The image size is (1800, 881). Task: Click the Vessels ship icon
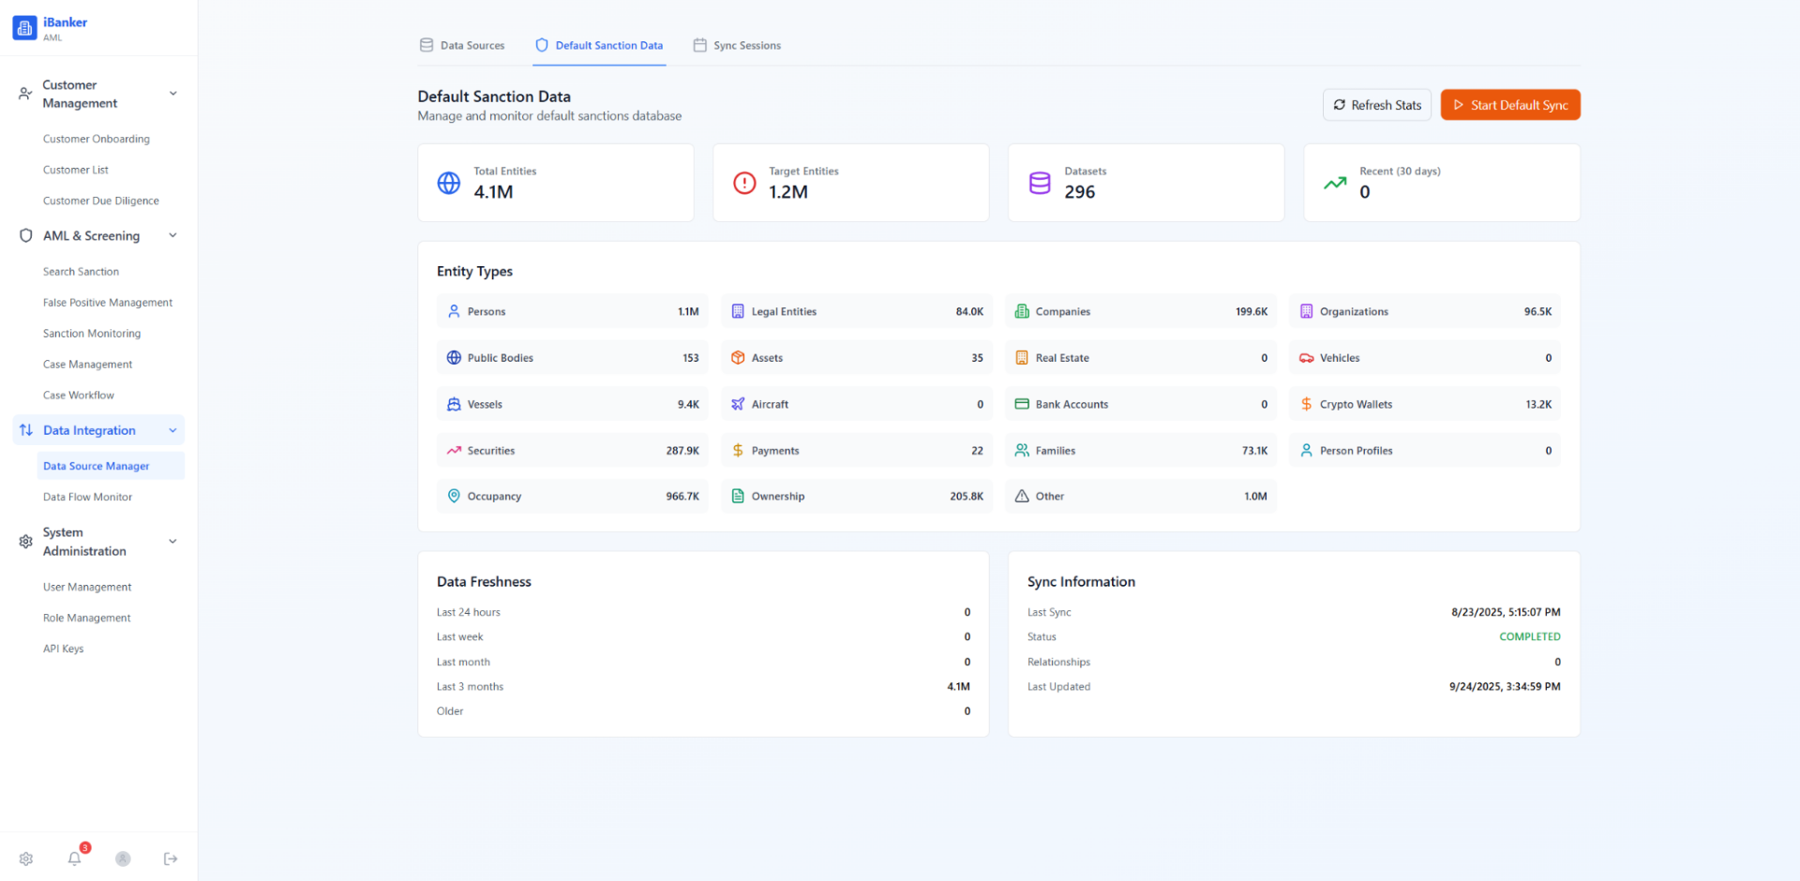pyautogui.click(x=454, y=404)
